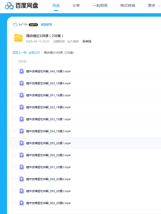Switch to the 分享 tab
The image size is (161, 214).
coord(76,5)
